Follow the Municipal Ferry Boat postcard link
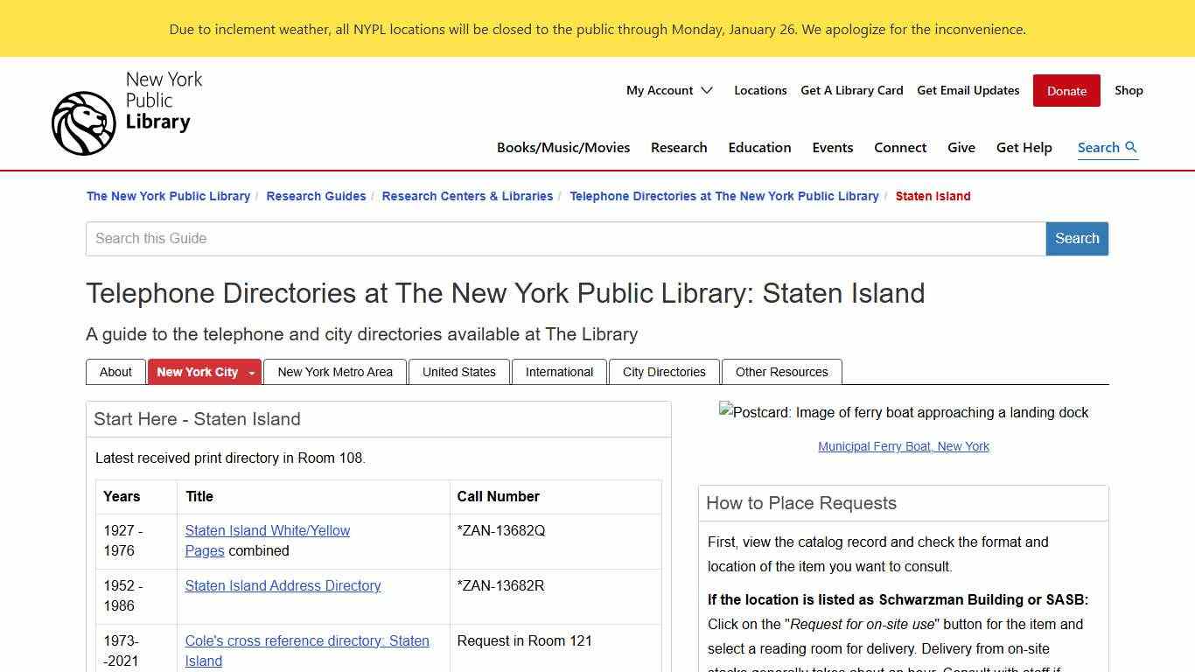 903,446
